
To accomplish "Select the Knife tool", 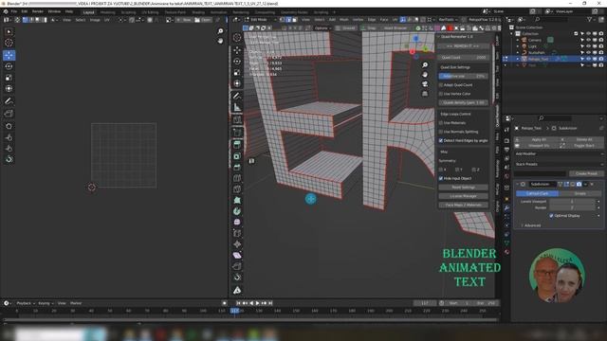I will [x=237, y=189].
